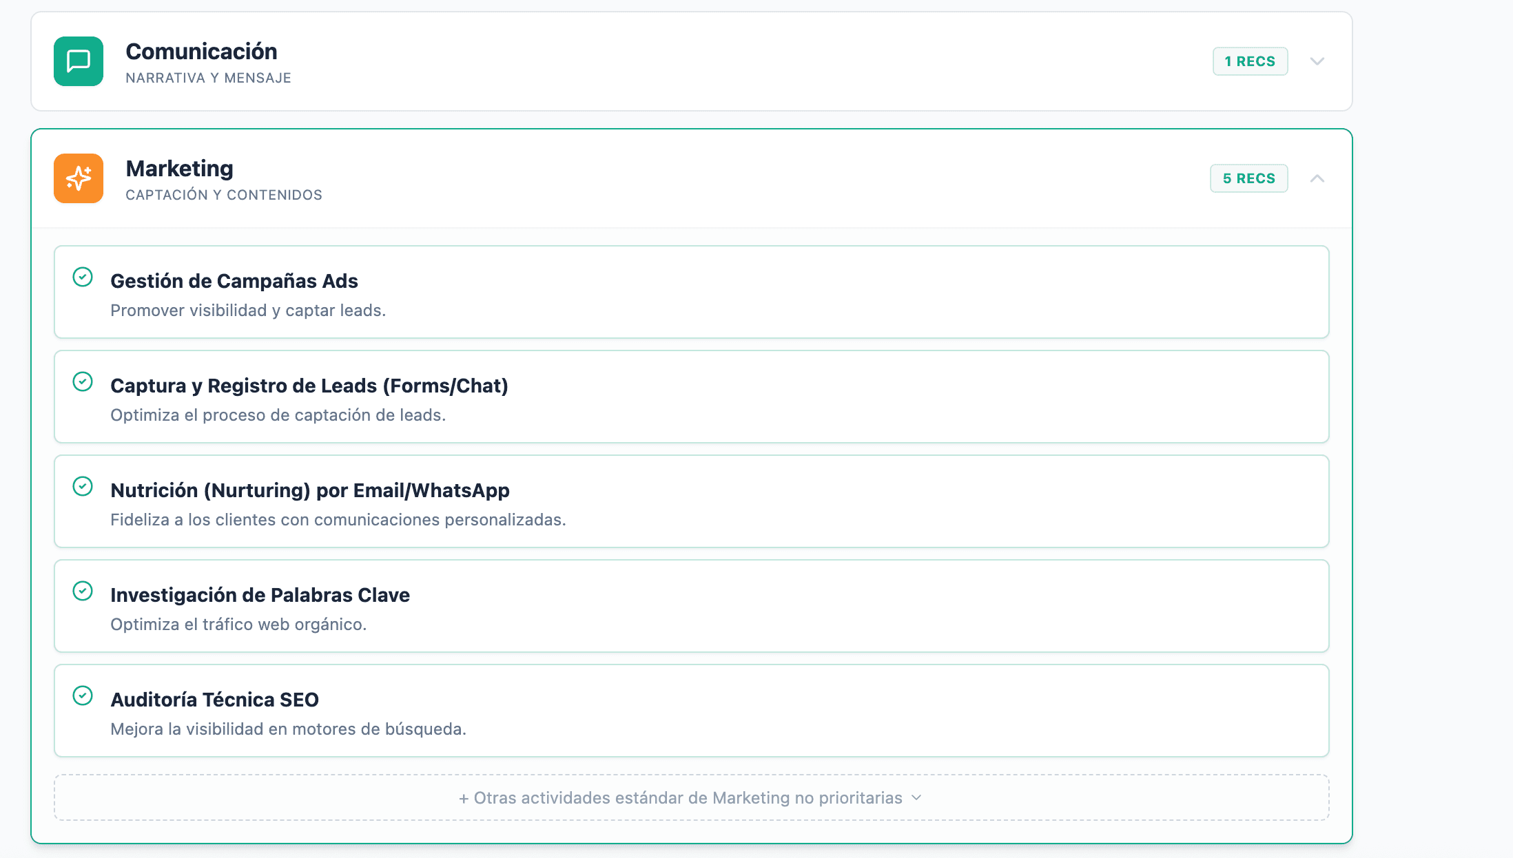Collapse the Marketing section chevron
1513x858 pixels.
[x=1317, y=178]
